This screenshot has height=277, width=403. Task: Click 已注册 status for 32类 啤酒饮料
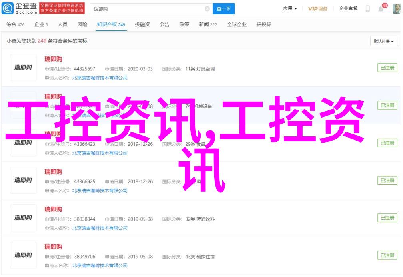coord(387,218)
